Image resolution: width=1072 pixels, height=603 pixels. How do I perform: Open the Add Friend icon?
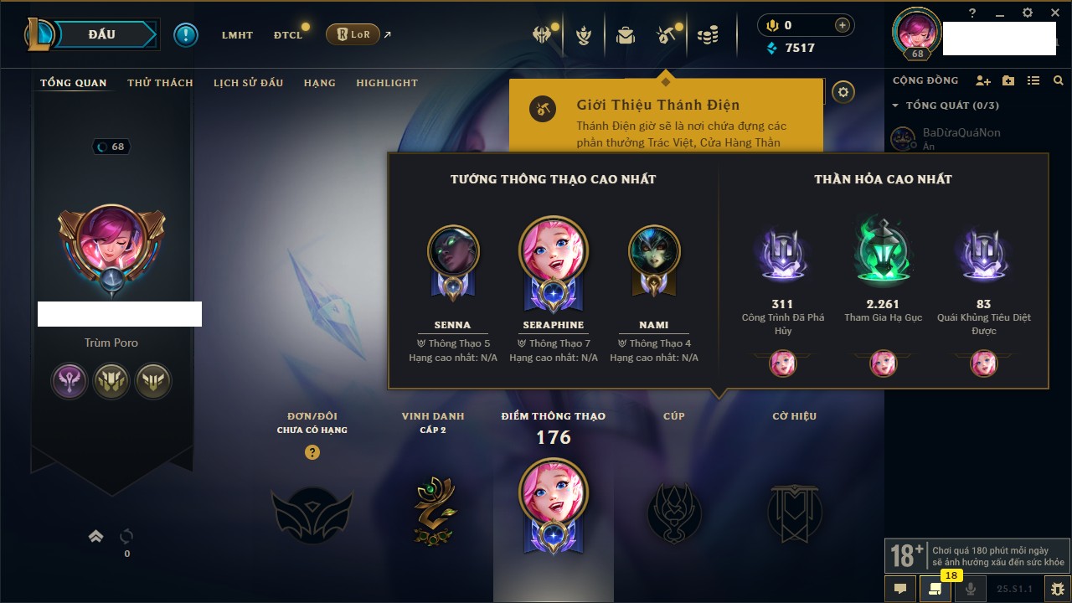point(983,80)
